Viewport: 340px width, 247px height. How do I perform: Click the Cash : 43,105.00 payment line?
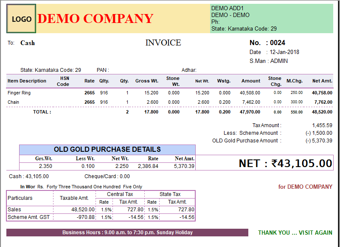[29, 176]
